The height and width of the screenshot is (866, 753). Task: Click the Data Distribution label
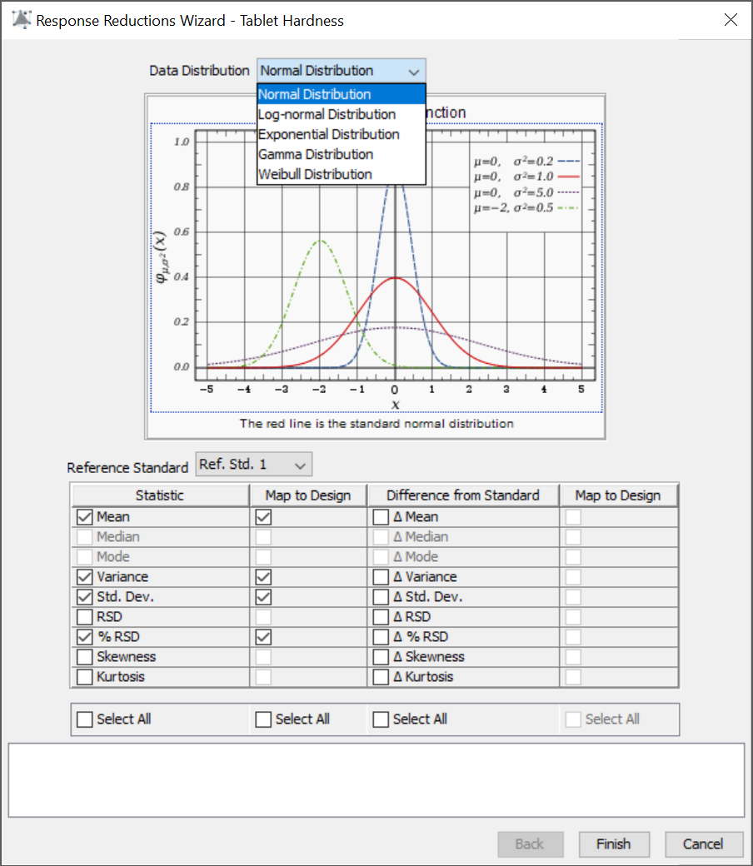pyautogui.click(x=199, y=71)
